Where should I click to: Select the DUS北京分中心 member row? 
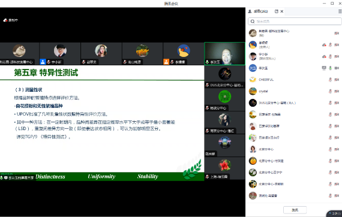click(295, 103)
